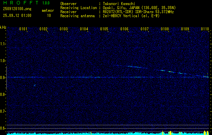Click the timestamp 25.09.12 01:00
The width and height of the screenshot is (212, 135).
point(17,16)
